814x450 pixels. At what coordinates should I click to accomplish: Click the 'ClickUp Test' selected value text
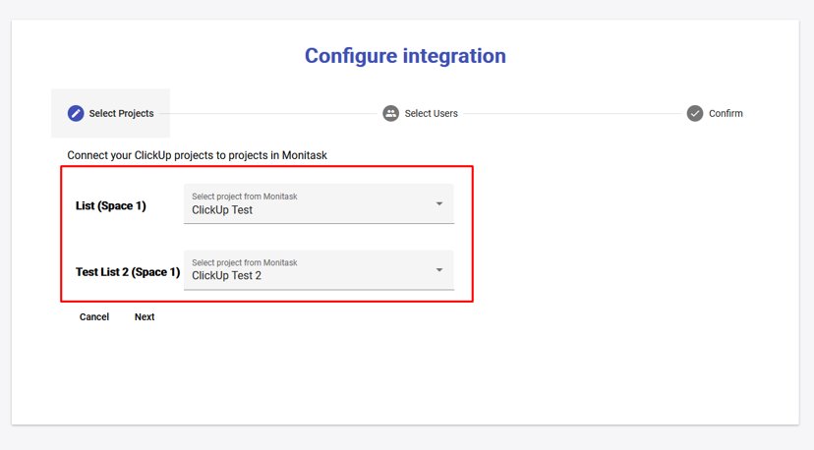coord(222,209)
